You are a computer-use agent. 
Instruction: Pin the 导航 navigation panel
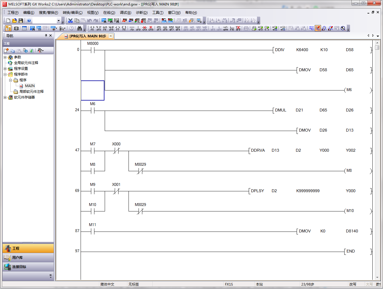46,35
